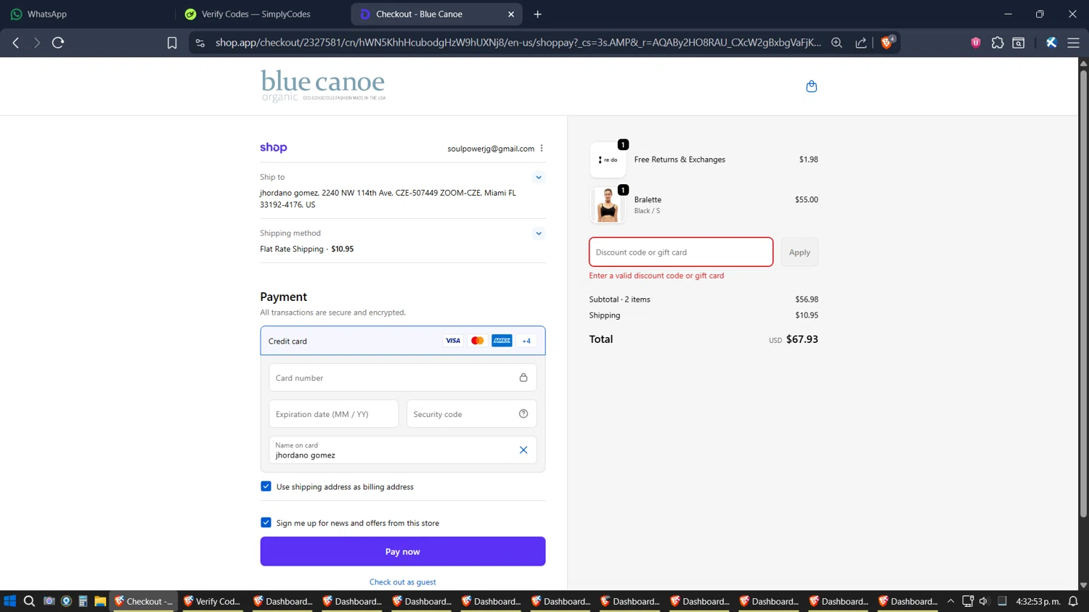Go back to the previous page
The width and height of the screenshot is (1089, 612).
(16, 43)
